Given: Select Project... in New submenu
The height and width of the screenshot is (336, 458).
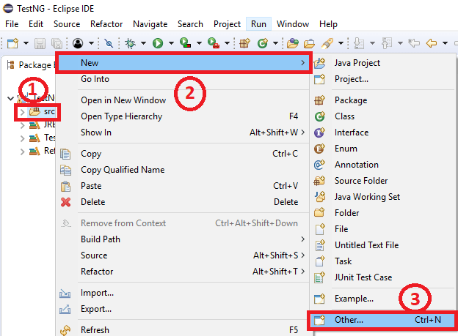Looking at the screenshot, I should [383, 79].
